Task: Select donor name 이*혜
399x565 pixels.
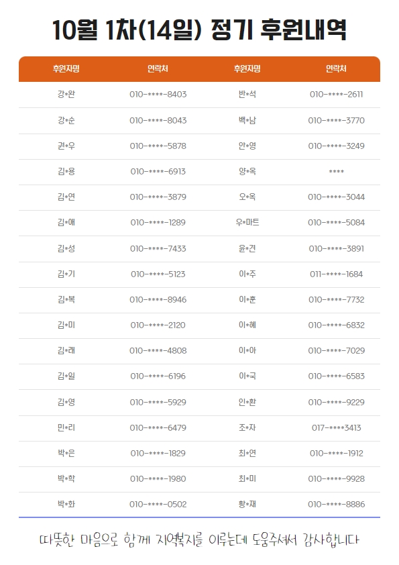Action: (x=247, y=325)
